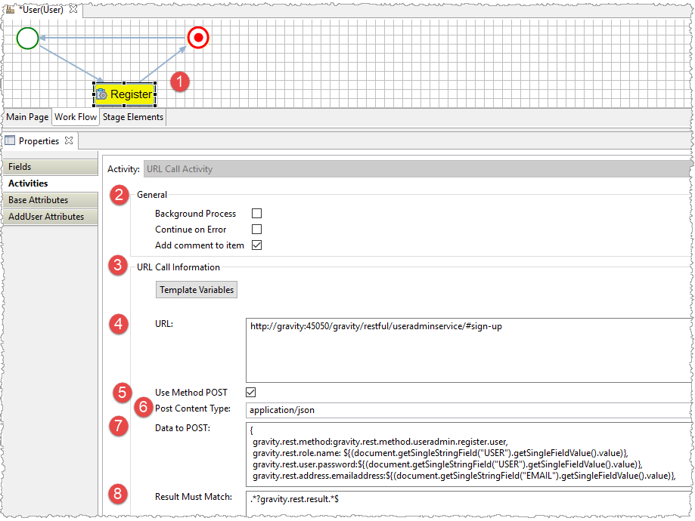Disable the Use Method POST checkbox

[x=251, y=393]
